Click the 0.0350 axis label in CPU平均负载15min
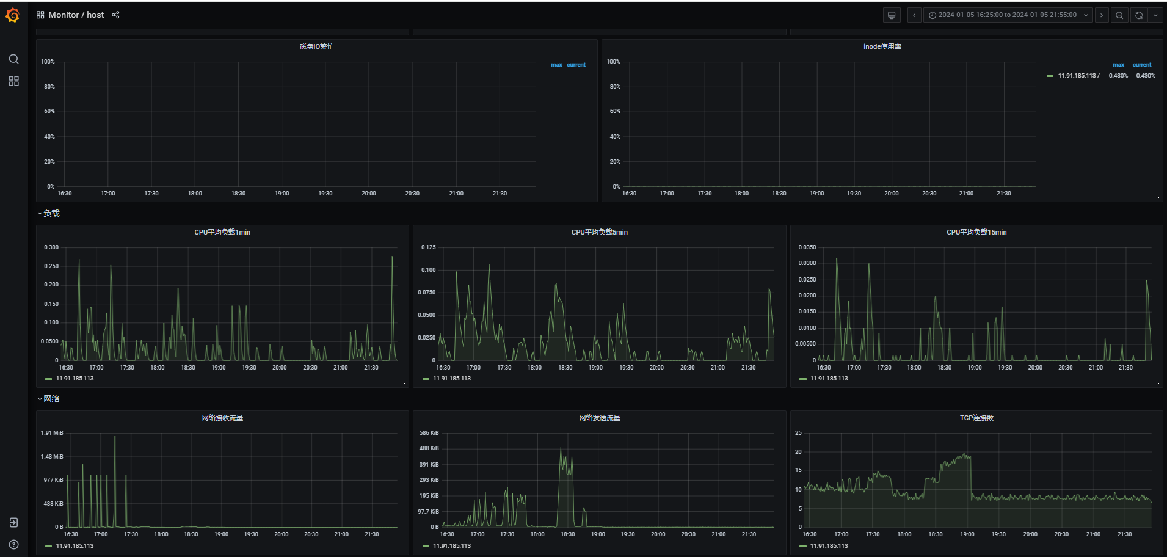The height and width of the screenshot is (557, 1167). pyautogui.click(x=807, y=247)
